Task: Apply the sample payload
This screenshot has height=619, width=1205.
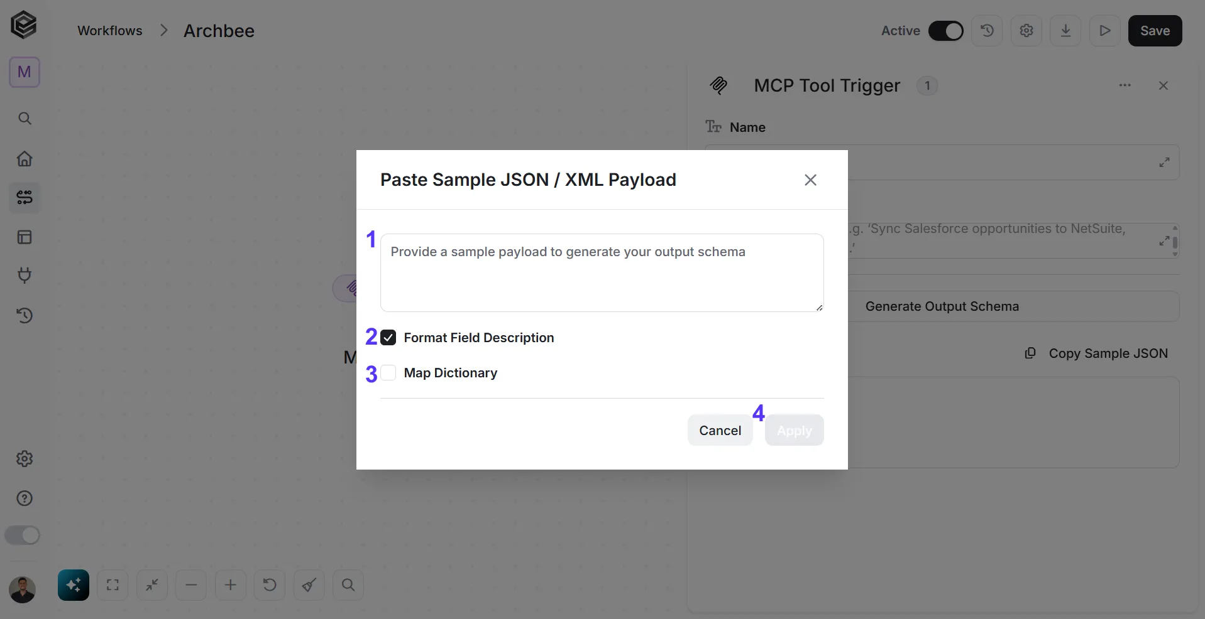Action: pyautogui.click(x=795, y=431)
